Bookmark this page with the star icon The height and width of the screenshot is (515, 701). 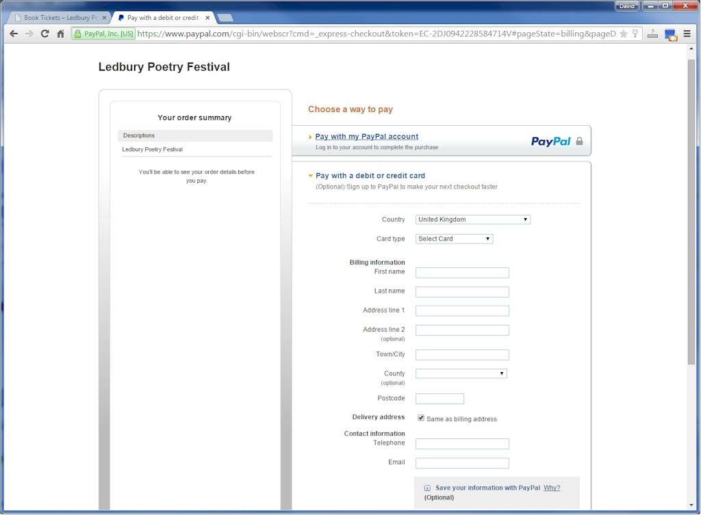(623, 34)
